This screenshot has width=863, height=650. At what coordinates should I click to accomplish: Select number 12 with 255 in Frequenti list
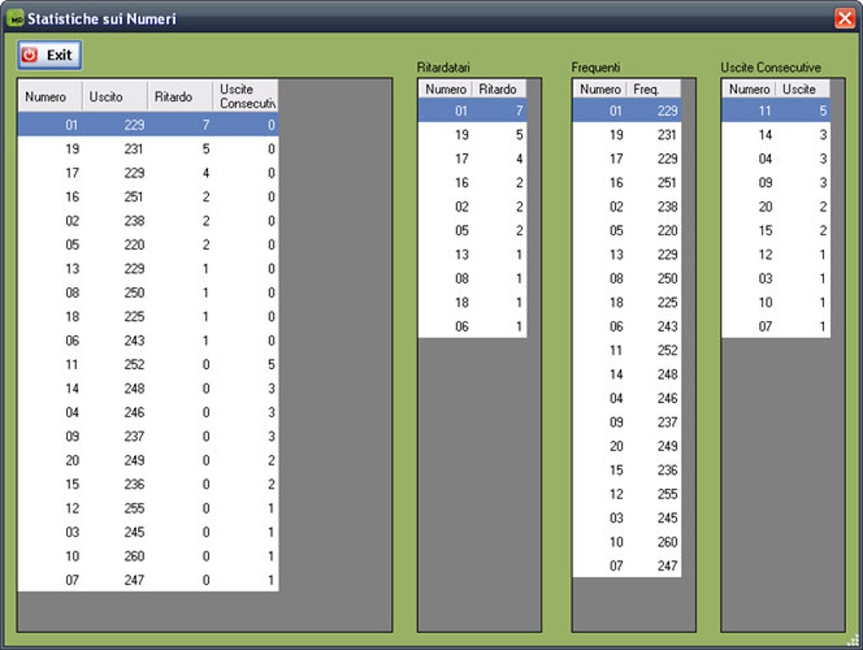point(627,493)
